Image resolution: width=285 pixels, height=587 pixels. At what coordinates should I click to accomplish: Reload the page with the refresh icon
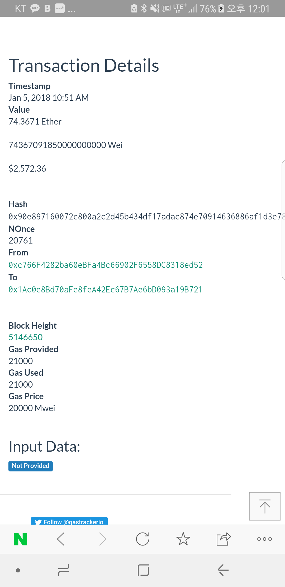pos(143,539)
